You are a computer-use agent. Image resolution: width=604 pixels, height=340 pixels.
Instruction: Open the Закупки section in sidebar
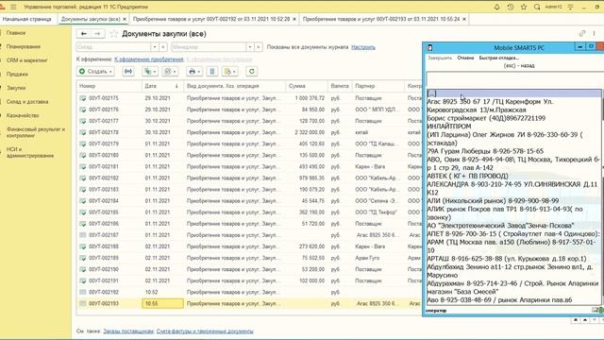pos(16,88)
